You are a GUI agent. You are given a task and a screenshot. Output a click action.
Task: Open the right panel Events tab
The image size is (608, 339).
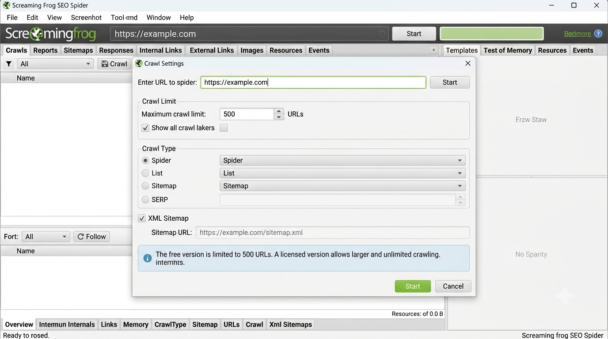(x=583, y=50)
